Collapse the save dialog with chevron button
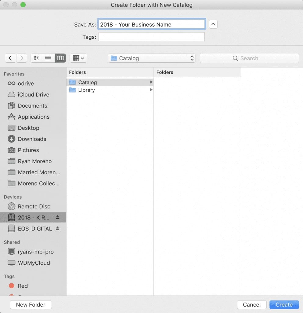This screenshot has height=313, width=303. (213, 24)
